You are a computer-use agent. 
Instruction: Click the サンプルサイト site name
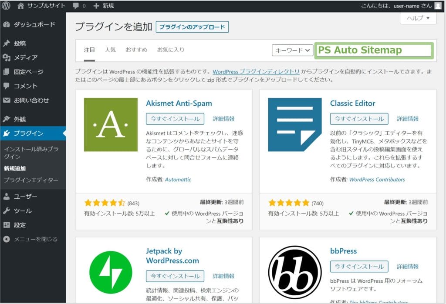click(46, 6)
